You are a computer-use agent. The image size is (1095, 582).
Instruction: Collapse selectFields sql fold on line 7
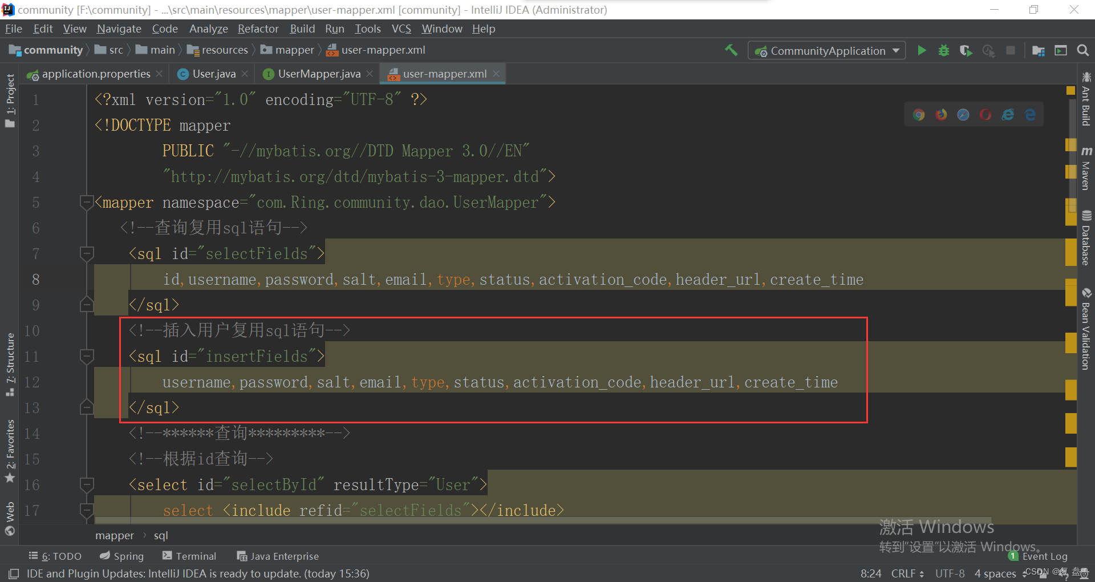[x=87, y=253]
